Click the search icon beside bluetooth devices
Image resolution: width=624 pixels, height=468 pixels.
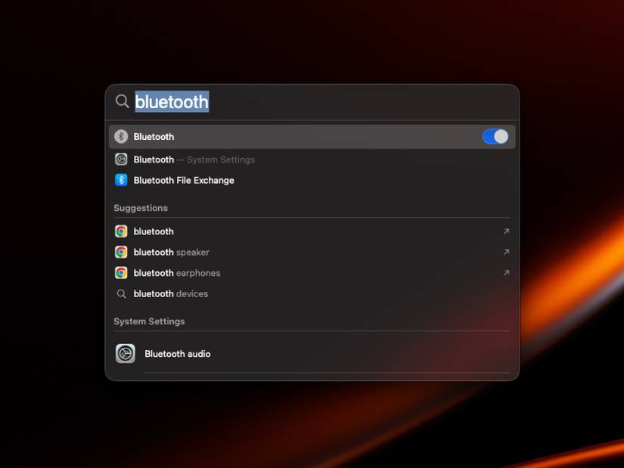[121, 293]
